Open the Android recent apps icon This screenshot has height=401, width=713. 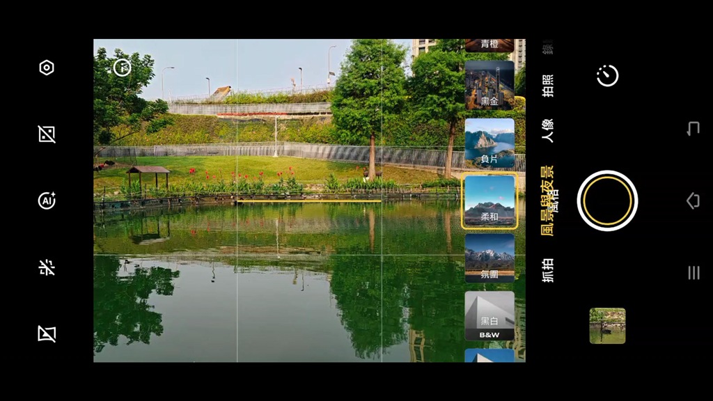[x=694, y=272]
